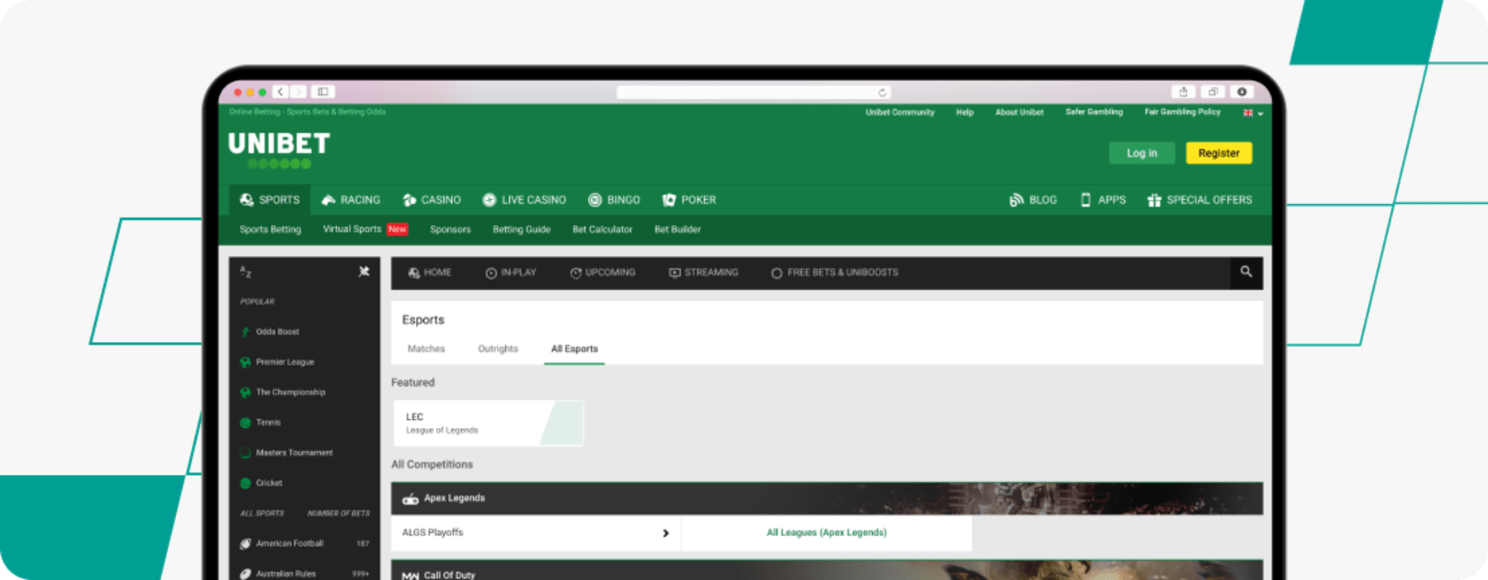Open the Bet Calculator

(x=602, y=230)
